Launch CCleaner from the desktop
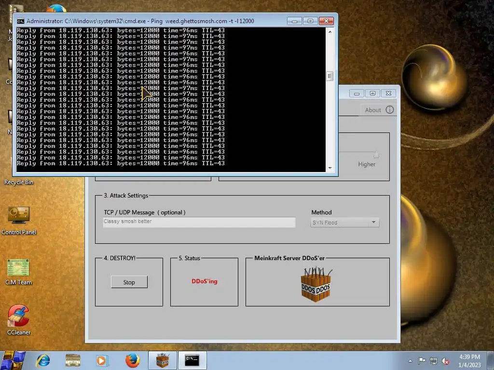Image resolution: width=494 pixels, height=370 pixels. 19,320
